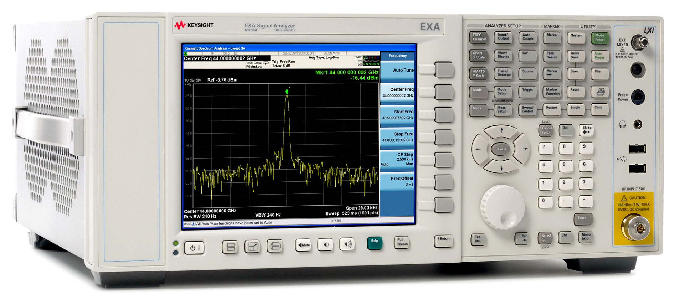Tap the Marker arrow (Marker →) key

pos(552,73)
